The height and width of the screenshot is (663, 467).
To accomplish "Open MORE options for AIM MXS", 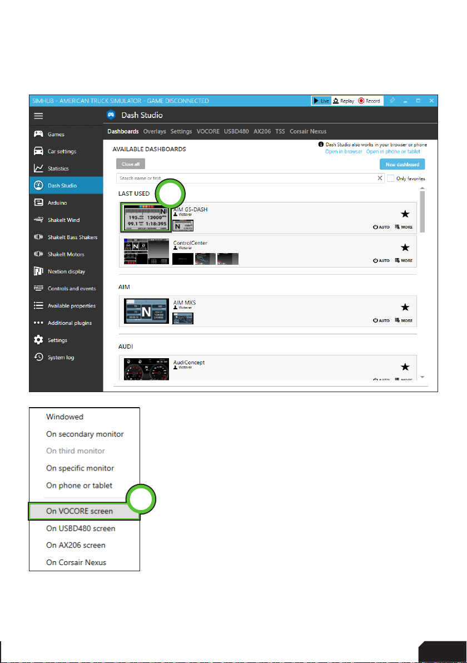I will (404, 320).
